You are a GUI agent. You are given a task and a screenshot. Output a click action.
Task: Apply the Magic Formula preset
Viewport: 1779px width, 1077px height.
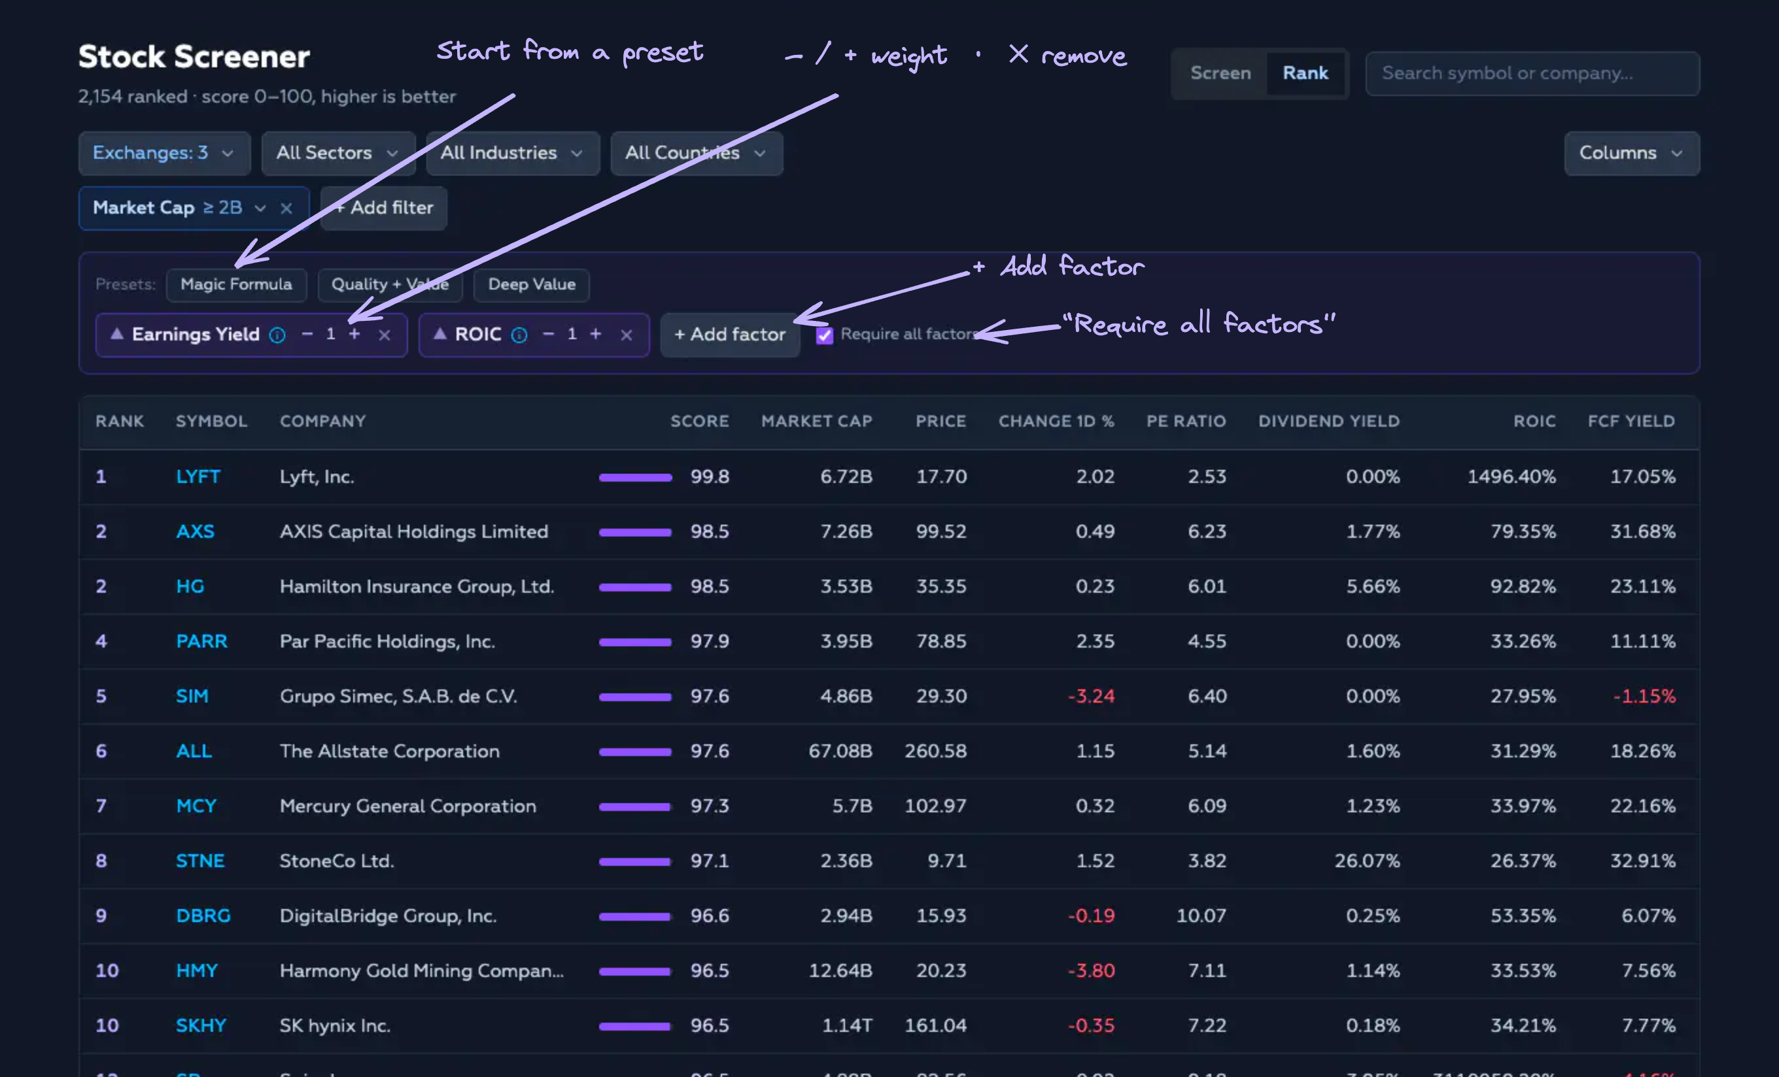(x=236, y=284)
